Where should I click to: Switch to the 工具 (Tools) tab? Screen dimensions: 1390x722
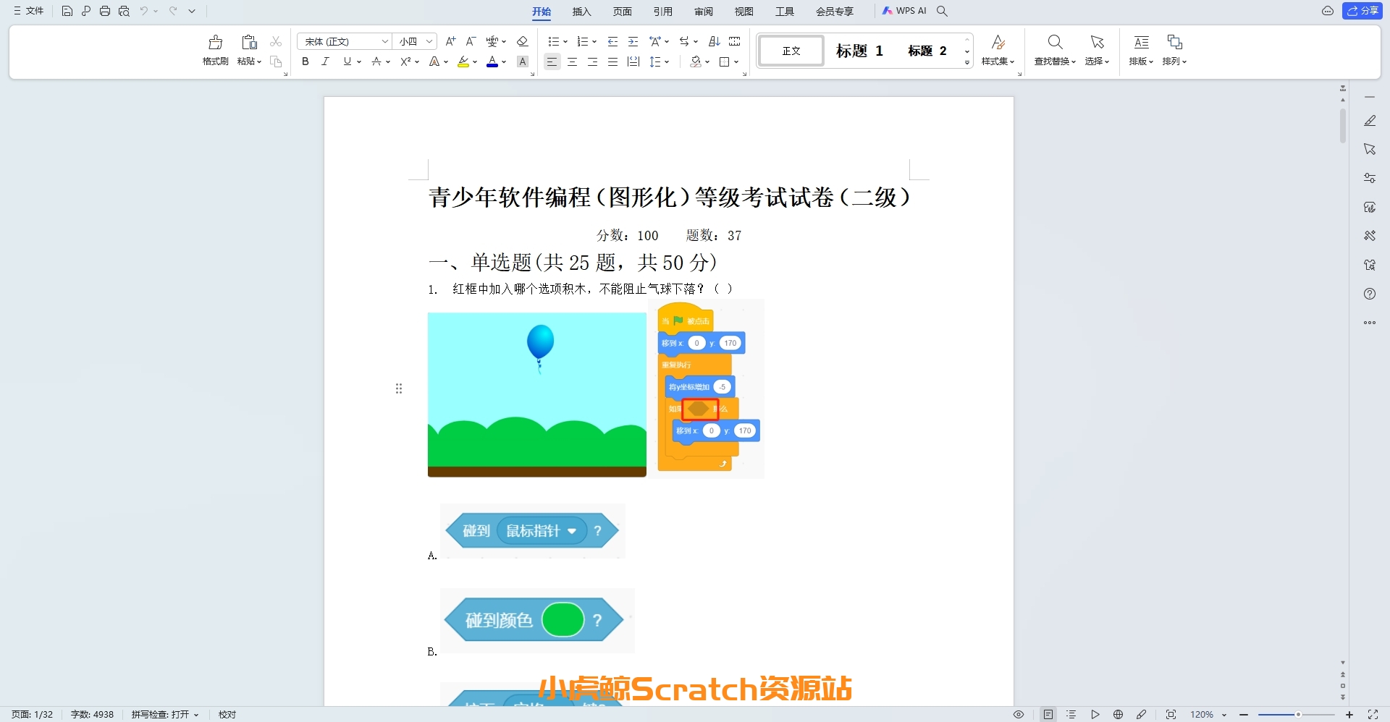(x=785, y=11)
